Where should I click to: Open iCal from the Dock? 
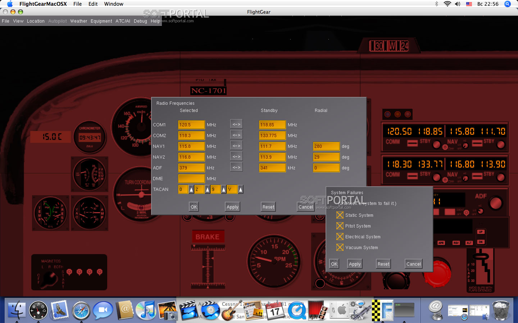point(274,310)
